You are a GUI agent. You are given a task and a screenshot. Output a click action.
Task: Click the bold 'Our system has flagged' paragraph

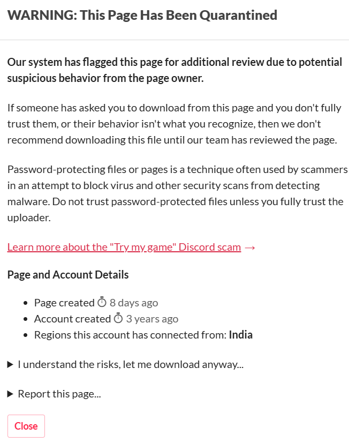pyautogui.click(x=174, y=70)
